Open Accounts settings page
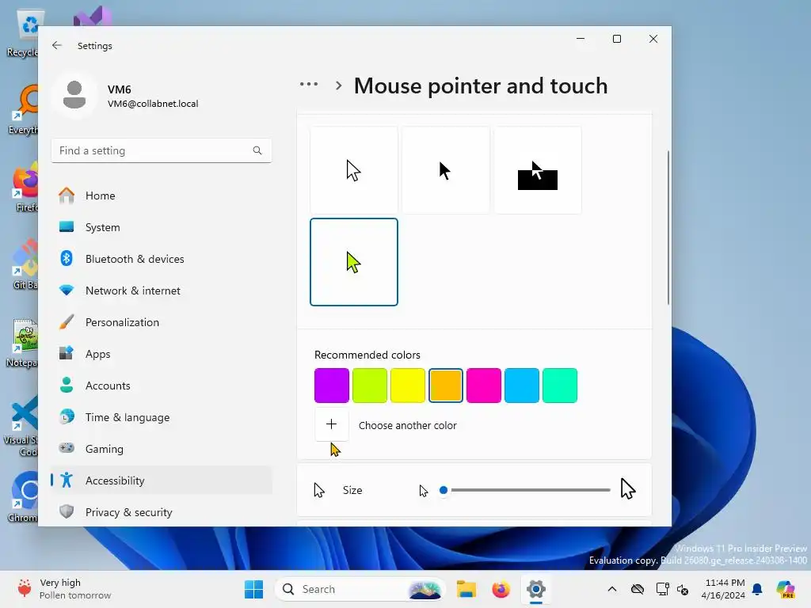This screenshot has width=811, height=608. point(162,386)
